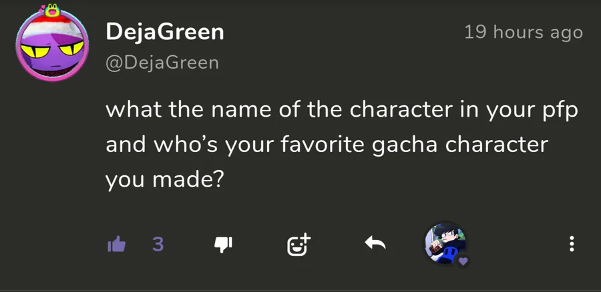Click the comment line starting "what the name"
This screenshot has height=292, width=601.
341,110
